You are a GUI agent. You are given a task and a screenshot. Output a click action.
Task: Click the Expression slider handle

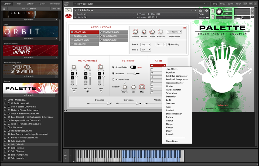[137, 103]
